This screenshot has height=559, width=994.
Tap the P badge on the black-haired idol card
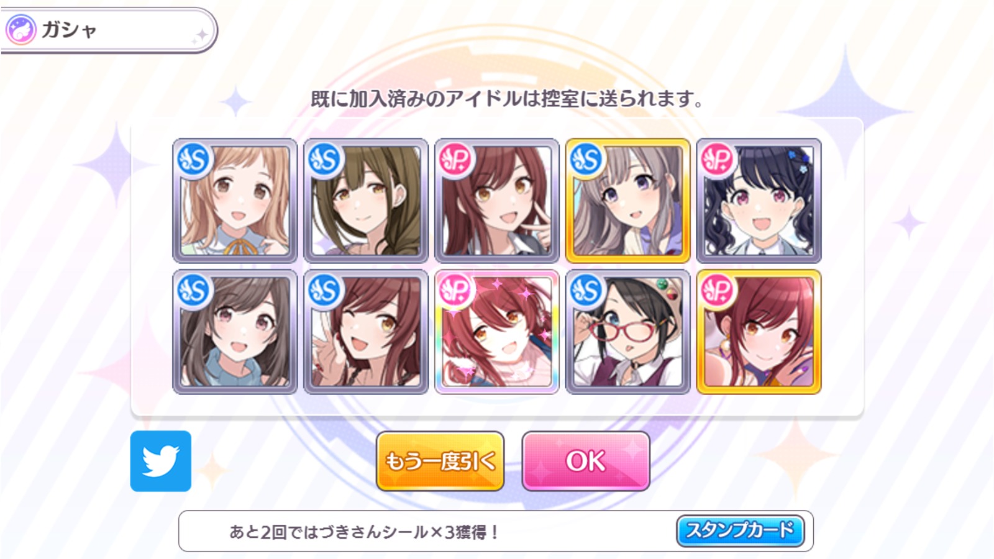click(718, 160)
